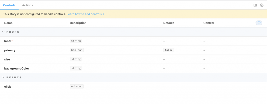
Task: Click the "false" default value badge
Action: [168, 50]
